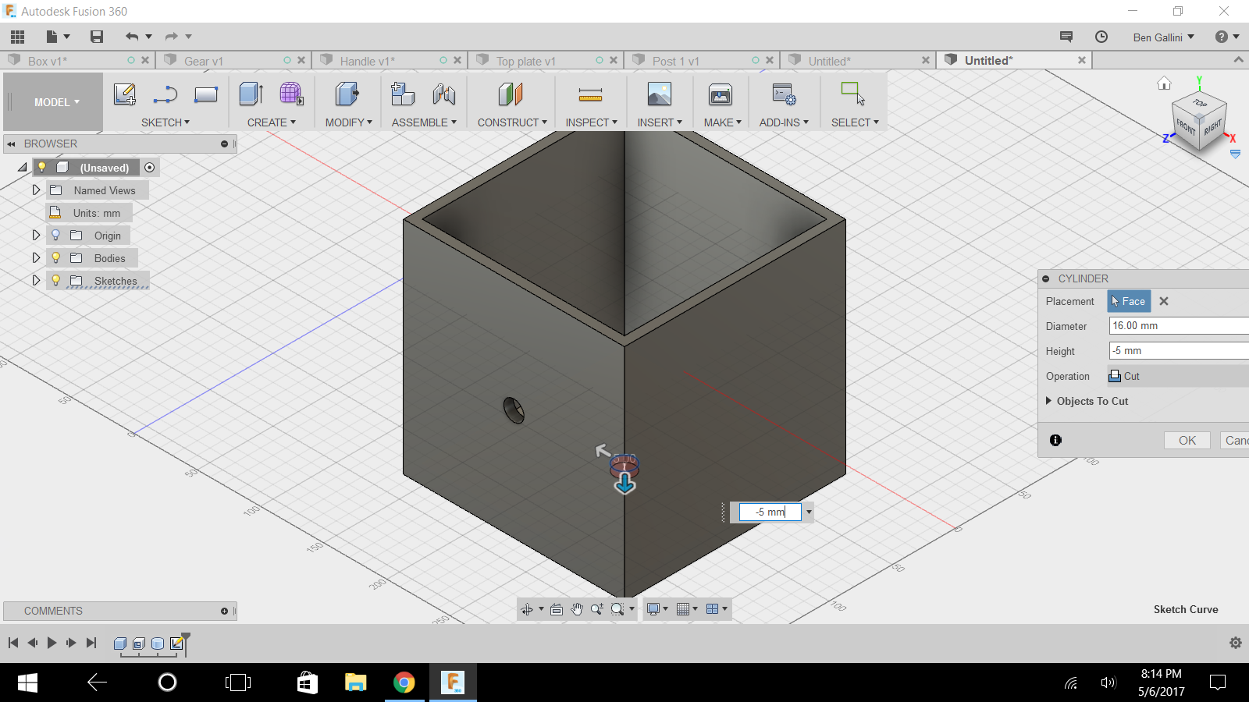This screenshot has width=1249, height=702.
Task: Clear the Face placement selection
Action: (1164, 301)
